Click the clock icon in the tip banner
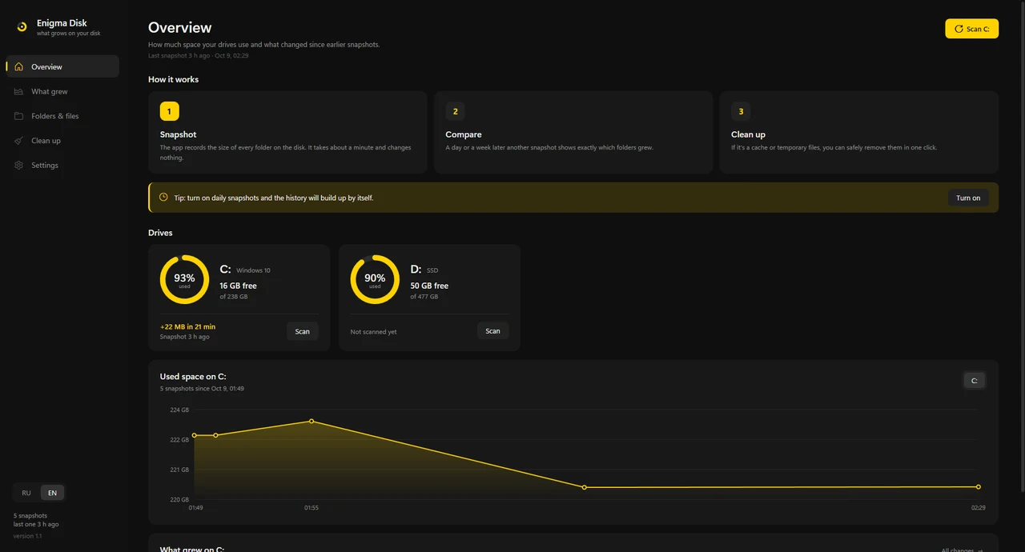The width and height of the screenshot is (1025, 552). 163,197
